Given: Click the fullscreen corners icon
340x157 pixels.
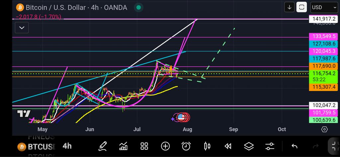Looking at the screenshot, I should pyautogui.click(x=334, y=146).
